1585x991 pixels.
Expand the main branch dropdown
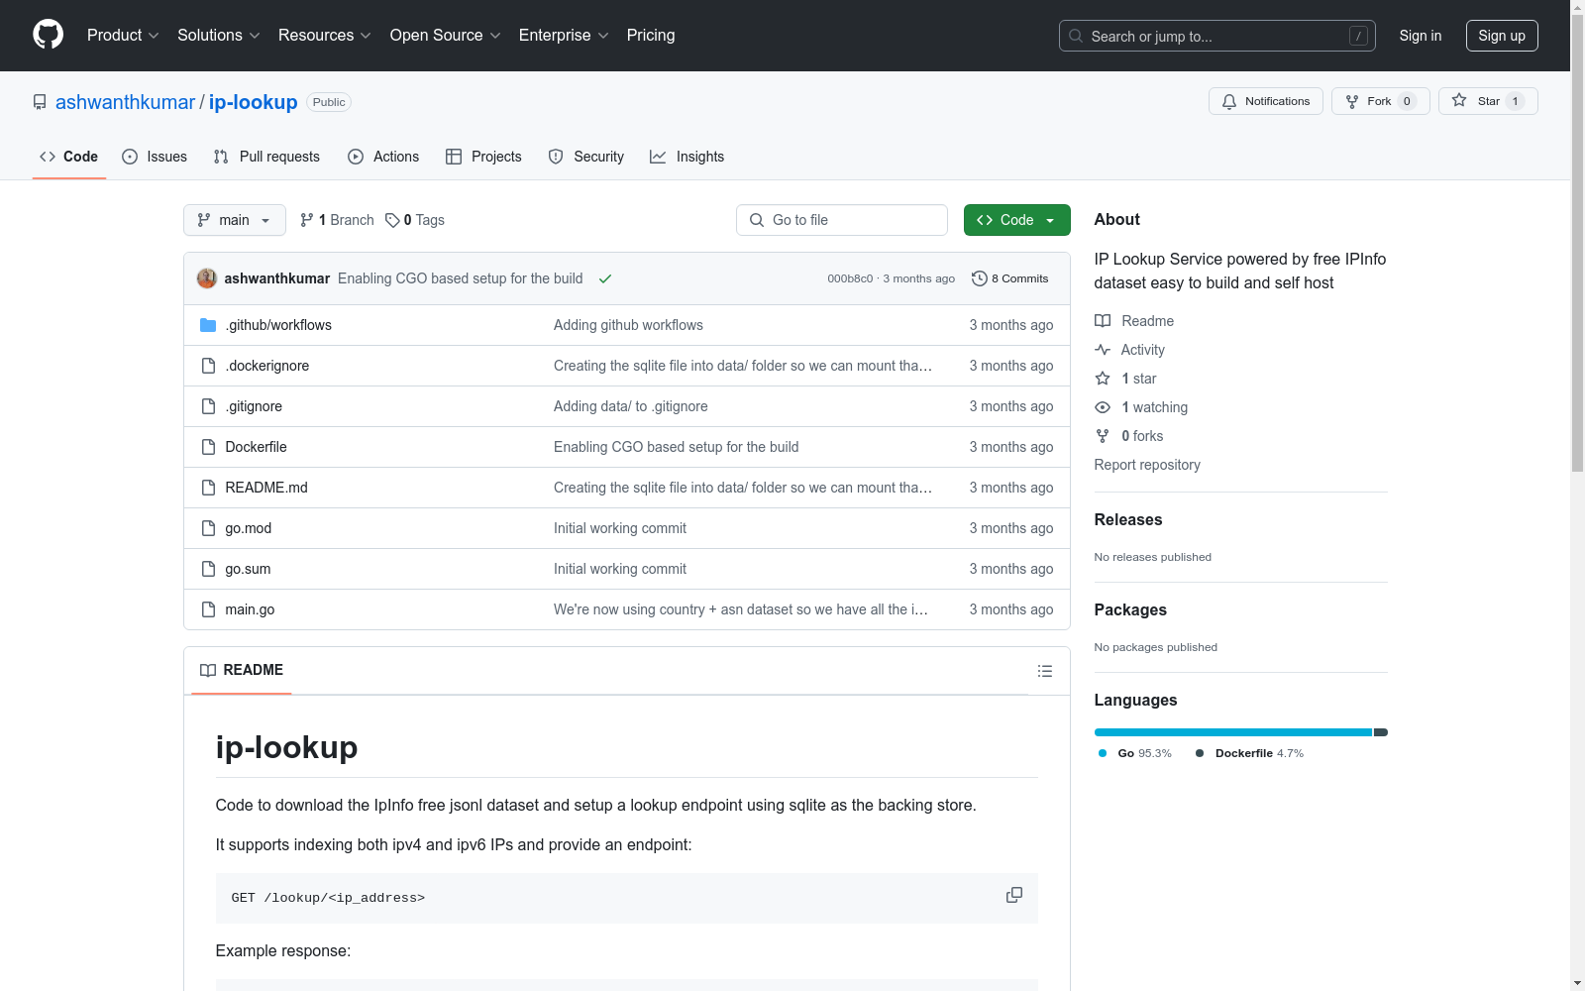click(x=235, y=220)
